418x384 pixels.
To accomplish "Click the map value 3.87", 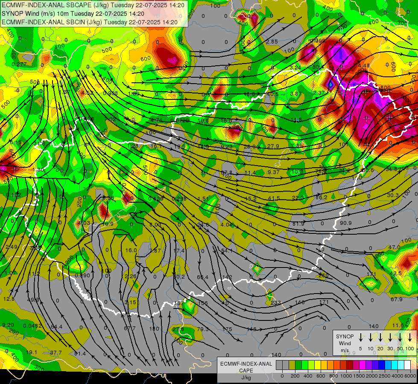I will click(295, 93).
